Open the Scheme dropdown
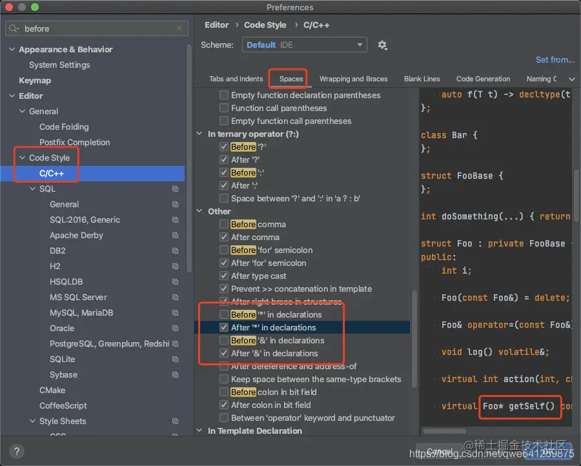 pyautogui.click(x=305, y=45)
